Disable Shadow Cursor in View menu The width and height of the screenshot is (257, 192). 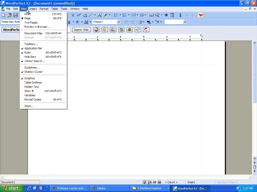pos(43,72)
